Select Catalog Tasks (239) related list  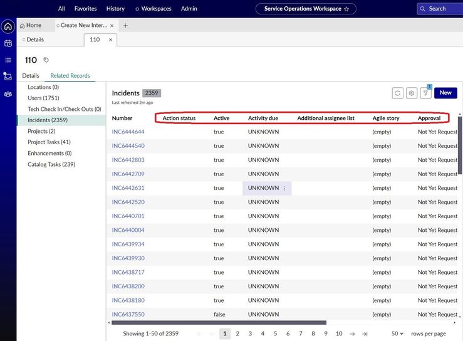coord(51,164)
